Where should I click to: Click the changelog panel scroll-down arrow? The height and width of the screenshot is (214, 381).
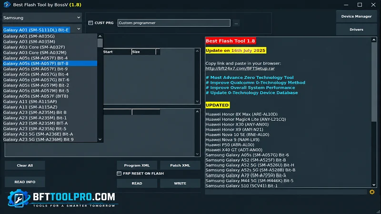click(374, 185)
